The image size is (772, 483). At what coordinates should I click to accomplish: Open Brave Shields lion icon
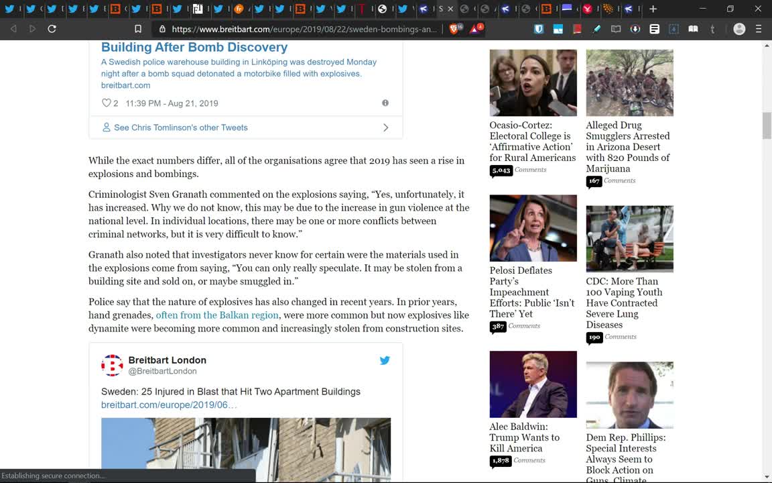455,29
